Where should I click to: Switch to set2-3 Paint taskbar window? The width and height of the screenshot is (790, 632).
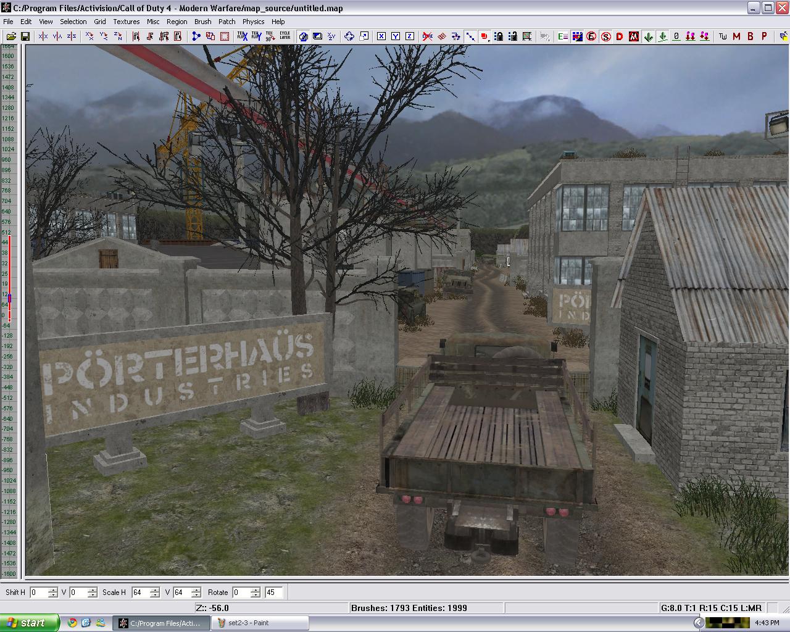click(259, 623)
